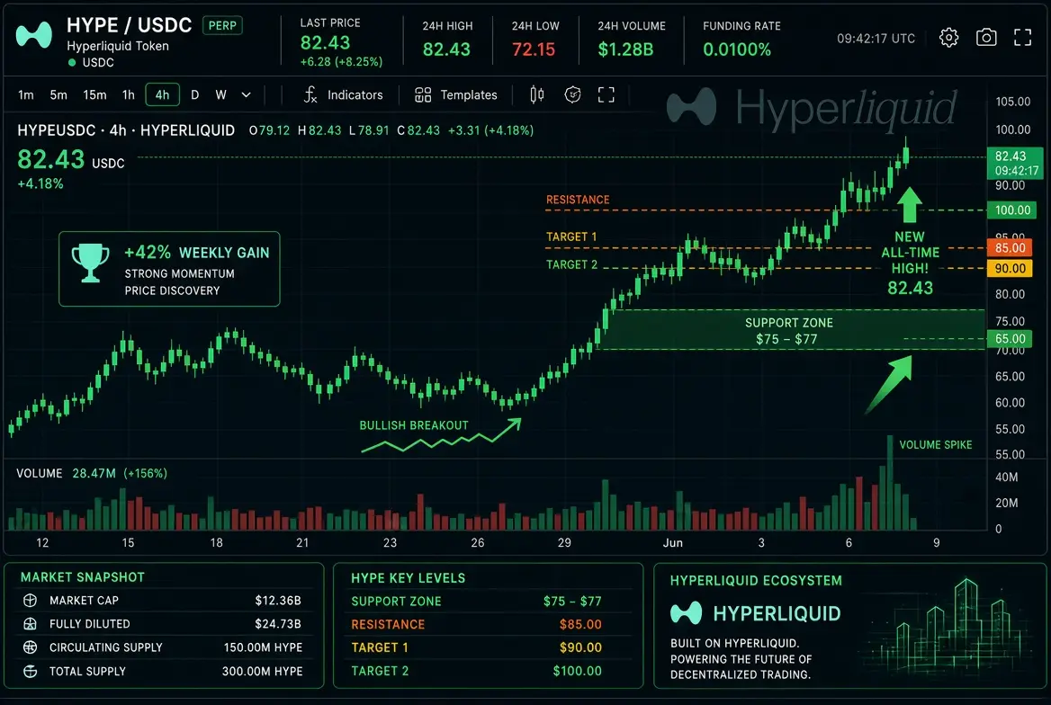Viewport: 1051px width, 705px height.
Task: Click the green 100.00 price axis label
Action: 1012,210
